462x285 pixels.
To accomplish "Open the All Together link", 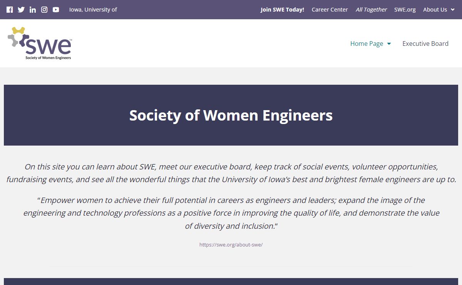I will point(371,10).
